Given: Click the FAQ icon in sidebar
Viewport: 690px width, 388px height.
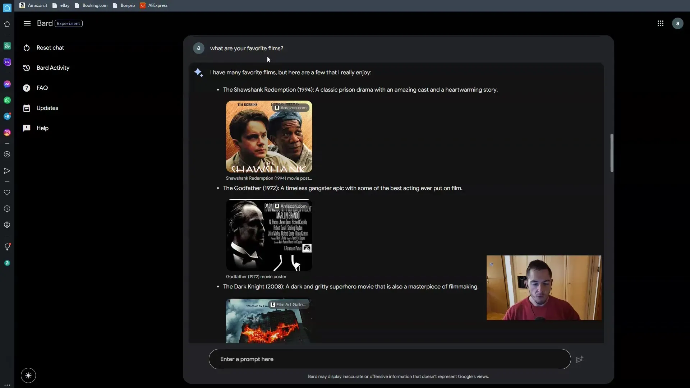Looking at the screenshot, I should point(27,88).
